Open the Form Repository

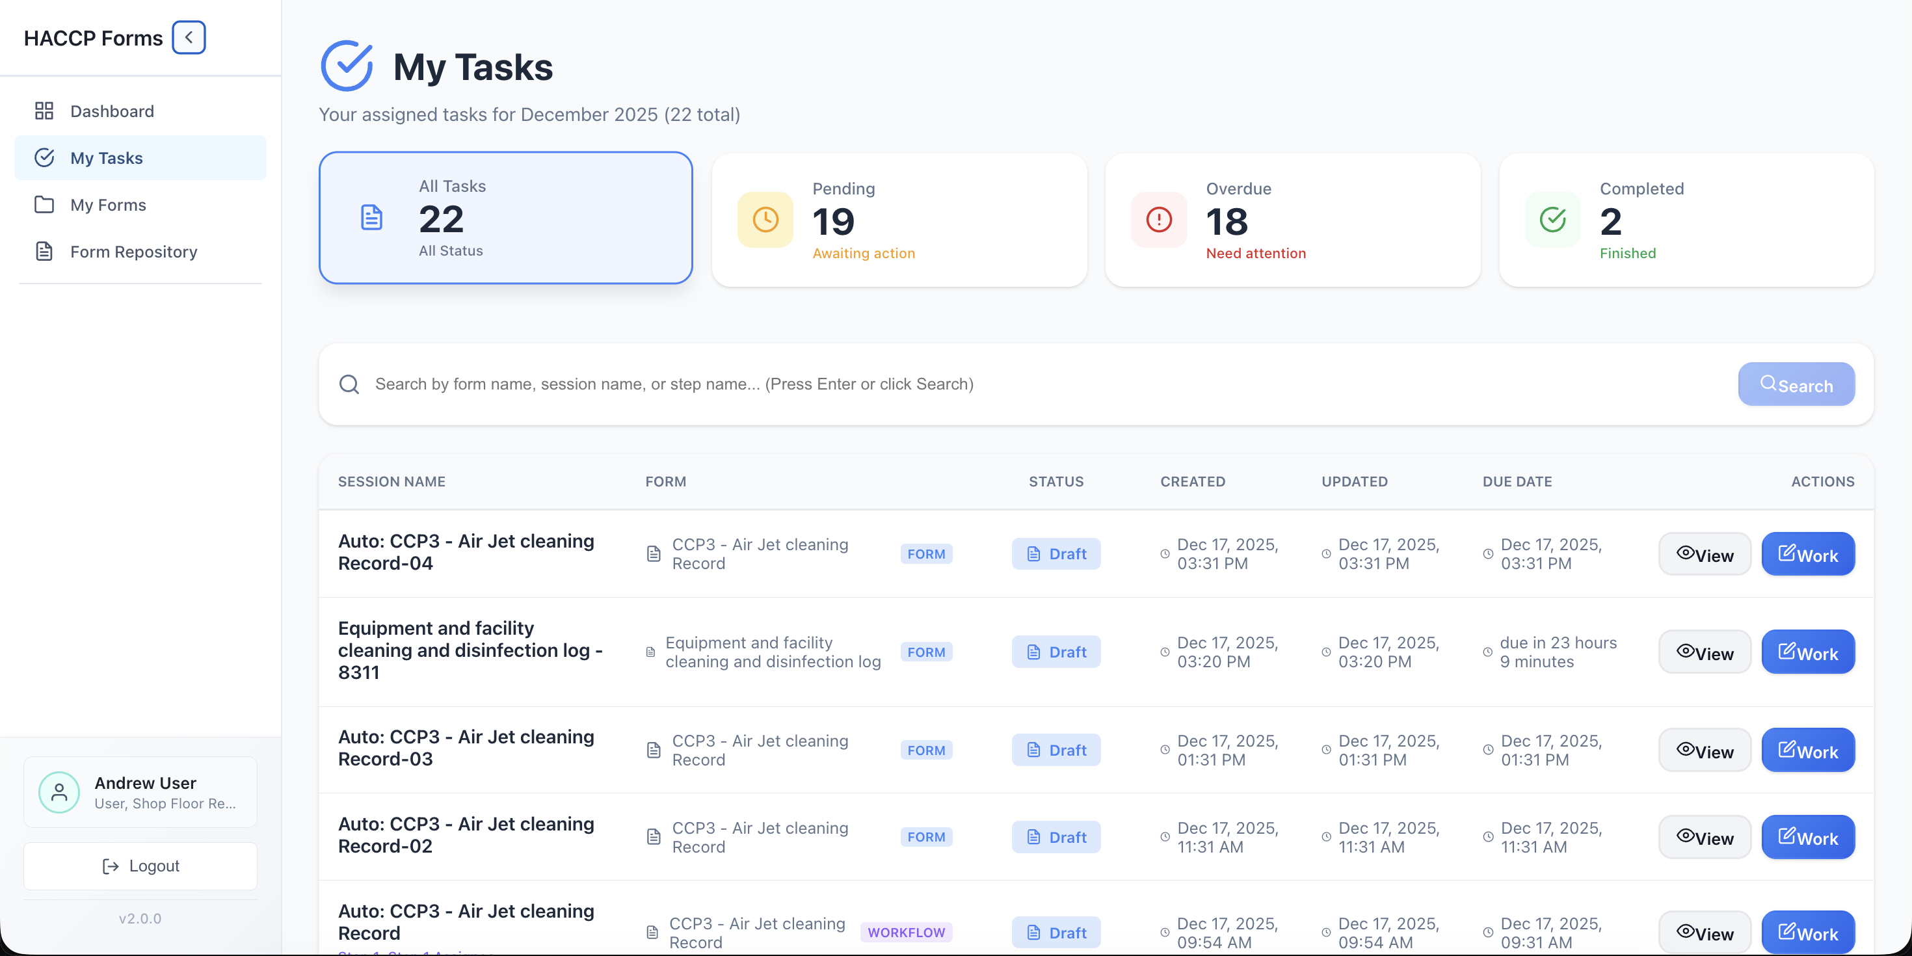[133, 252]
